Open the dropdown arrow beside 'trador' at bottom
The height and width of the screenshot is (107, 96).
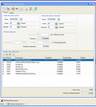5,104
